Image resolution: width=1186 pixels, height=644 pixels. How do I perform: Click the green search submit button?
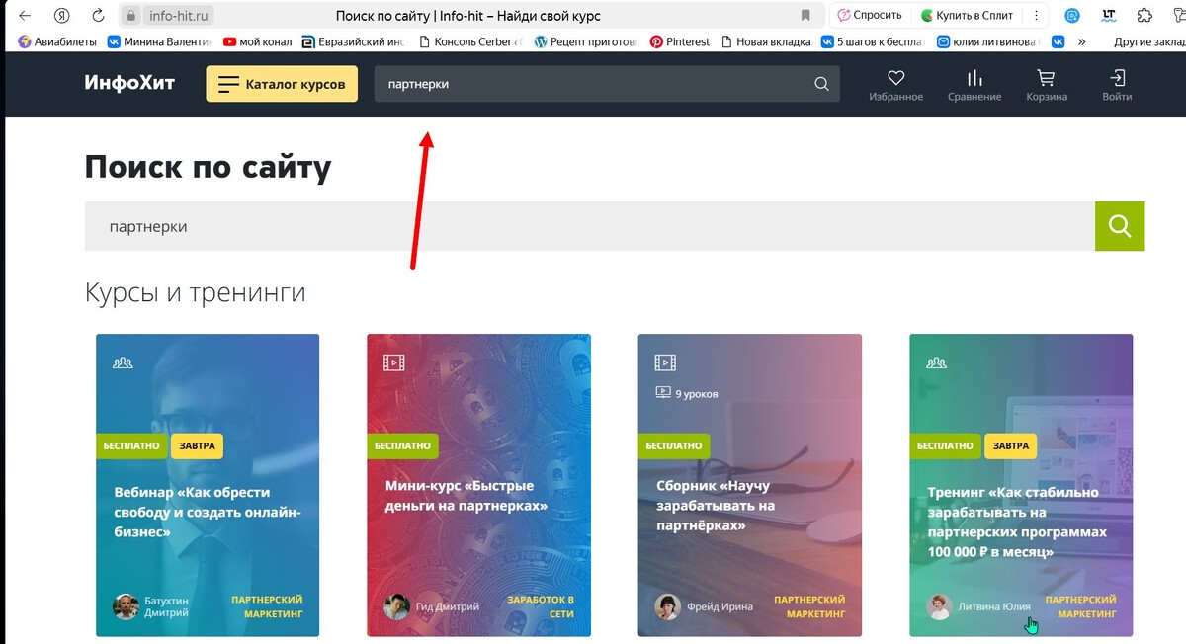coord(1120,226)
